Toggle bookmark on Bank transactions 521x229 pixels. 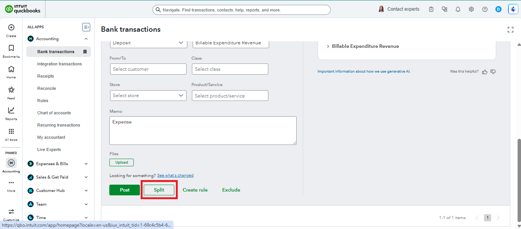[85, 52]
